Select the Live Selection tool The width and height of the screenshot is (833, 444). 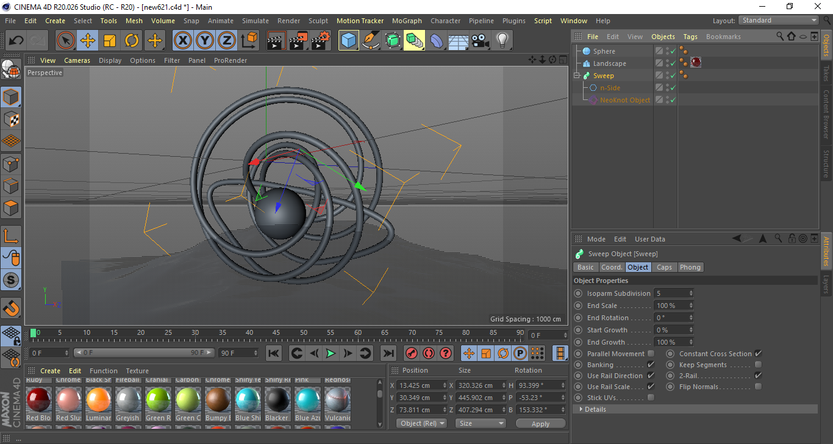pos(66,41)
